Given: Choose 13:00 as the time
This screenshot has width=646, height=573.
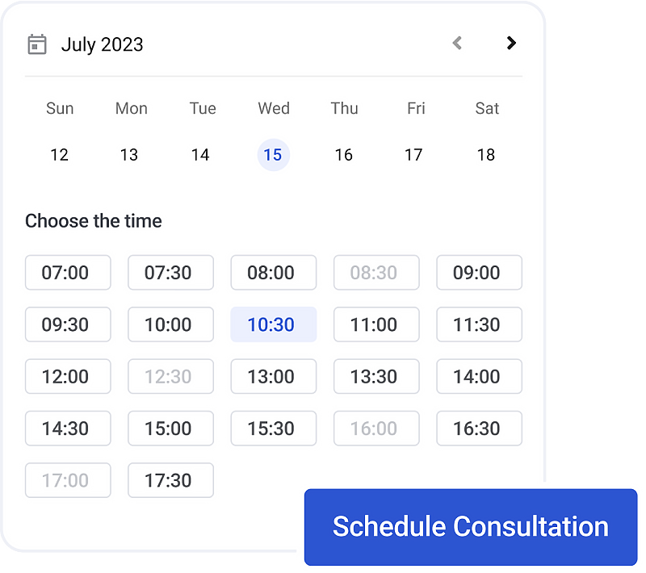Looking at the screenshot, I should (274, 376).
